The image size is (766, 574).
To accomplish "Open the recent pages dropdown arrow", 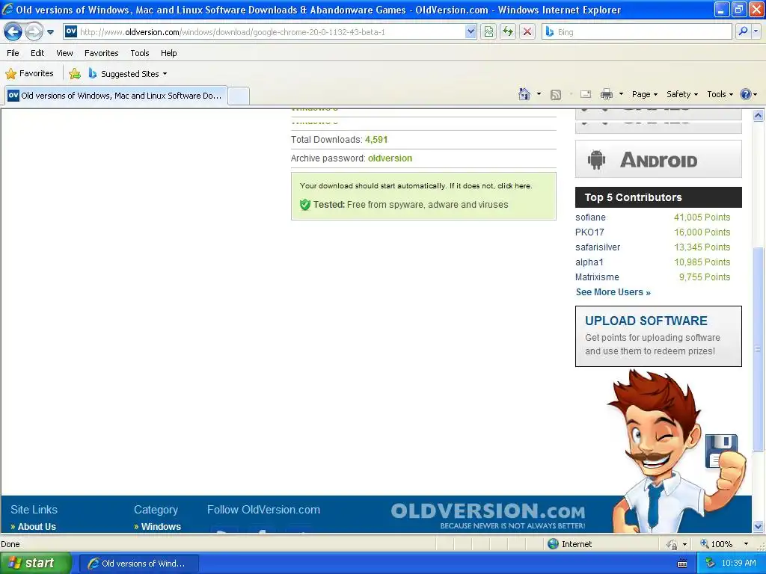I will click(50, 32).
